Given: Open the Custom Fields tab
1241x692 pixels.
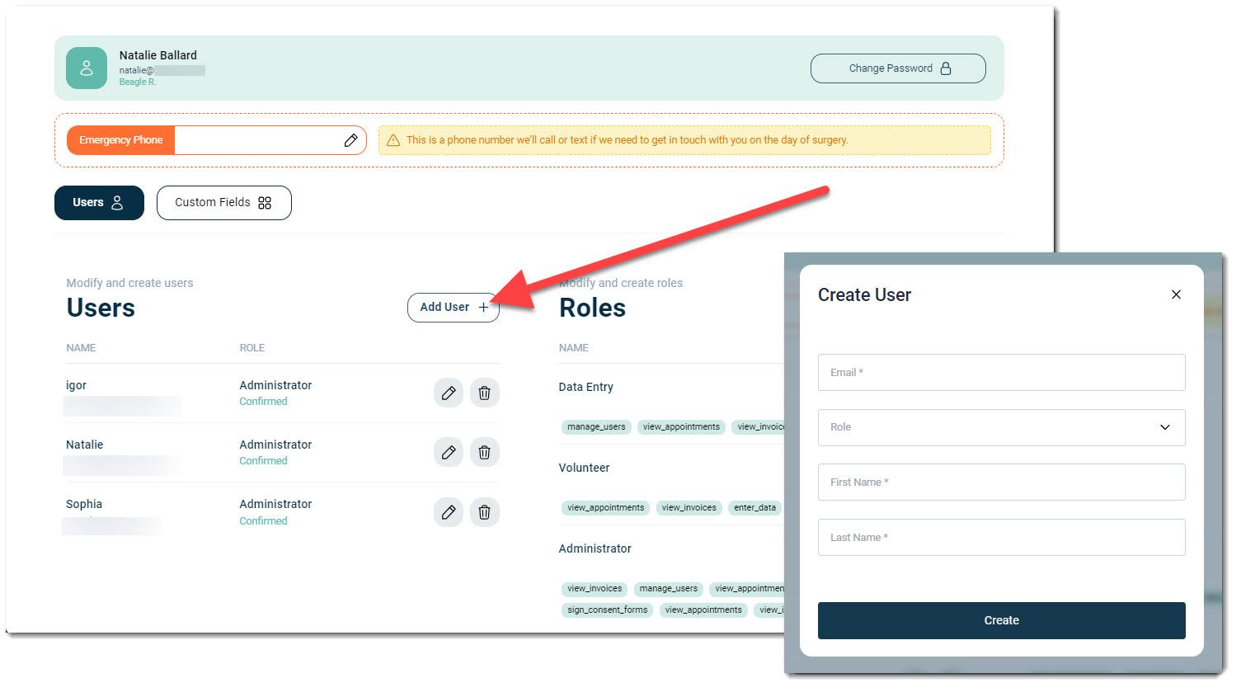Looking at the screenshot, I should [x=223, y=203].
